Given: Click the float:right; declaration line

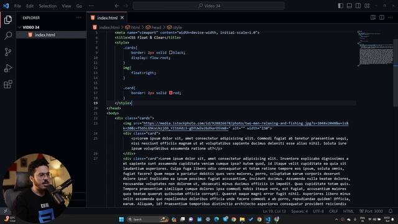Looking at the screenshot, I should pyautogui.click(x=144, y=73).
